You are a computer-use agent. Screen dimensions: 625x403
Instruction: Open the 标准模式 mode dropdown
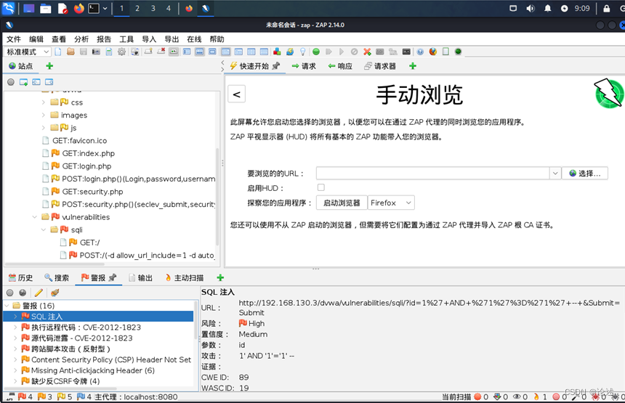click(28, 52)
